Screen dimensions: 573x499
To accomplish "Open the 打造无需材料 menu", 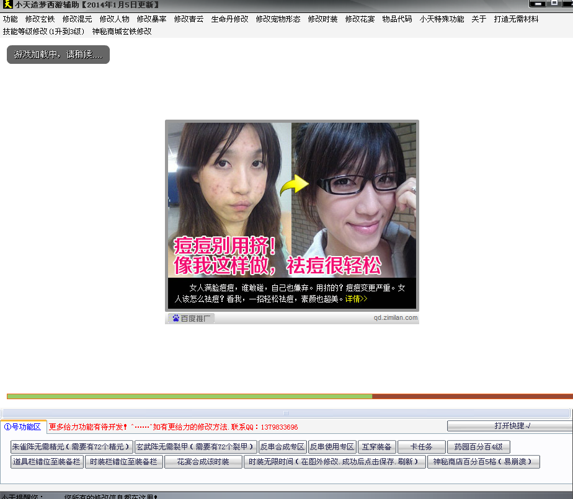I will tap(517, 19).
